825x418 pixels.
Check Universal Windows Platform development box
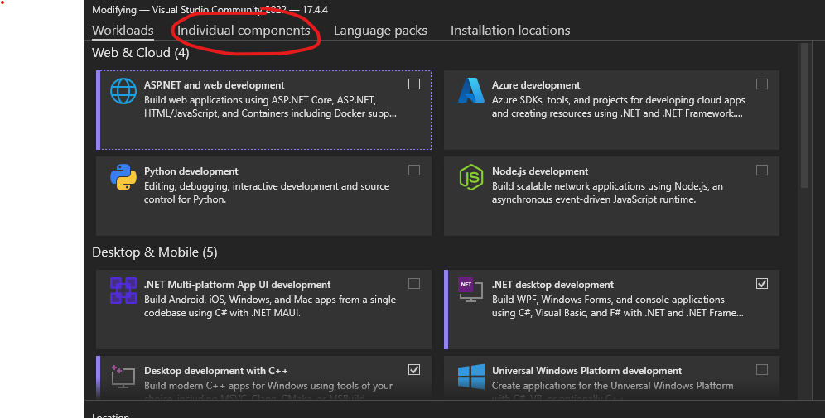point(762,370)
